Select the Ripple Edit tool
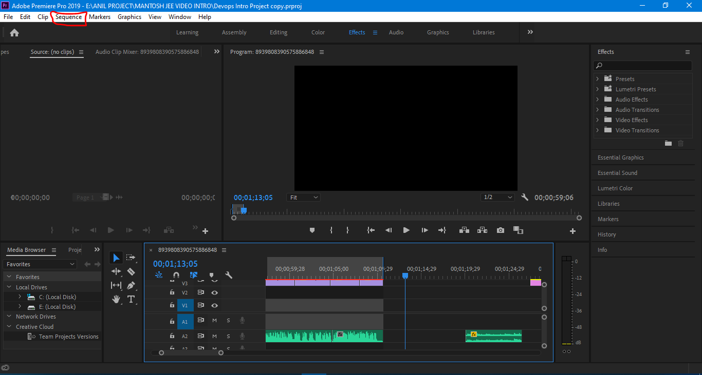Viewport: 702px width, 375px height. point(116,271)
